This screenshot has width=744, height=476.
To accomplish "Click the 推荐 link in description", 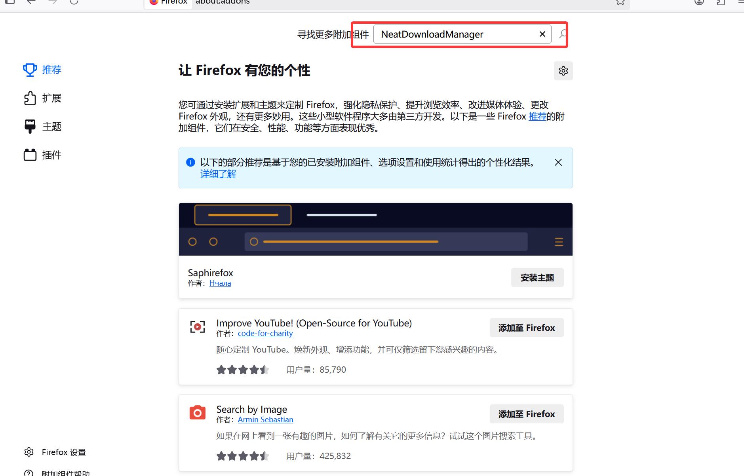I will coord(537,116).
